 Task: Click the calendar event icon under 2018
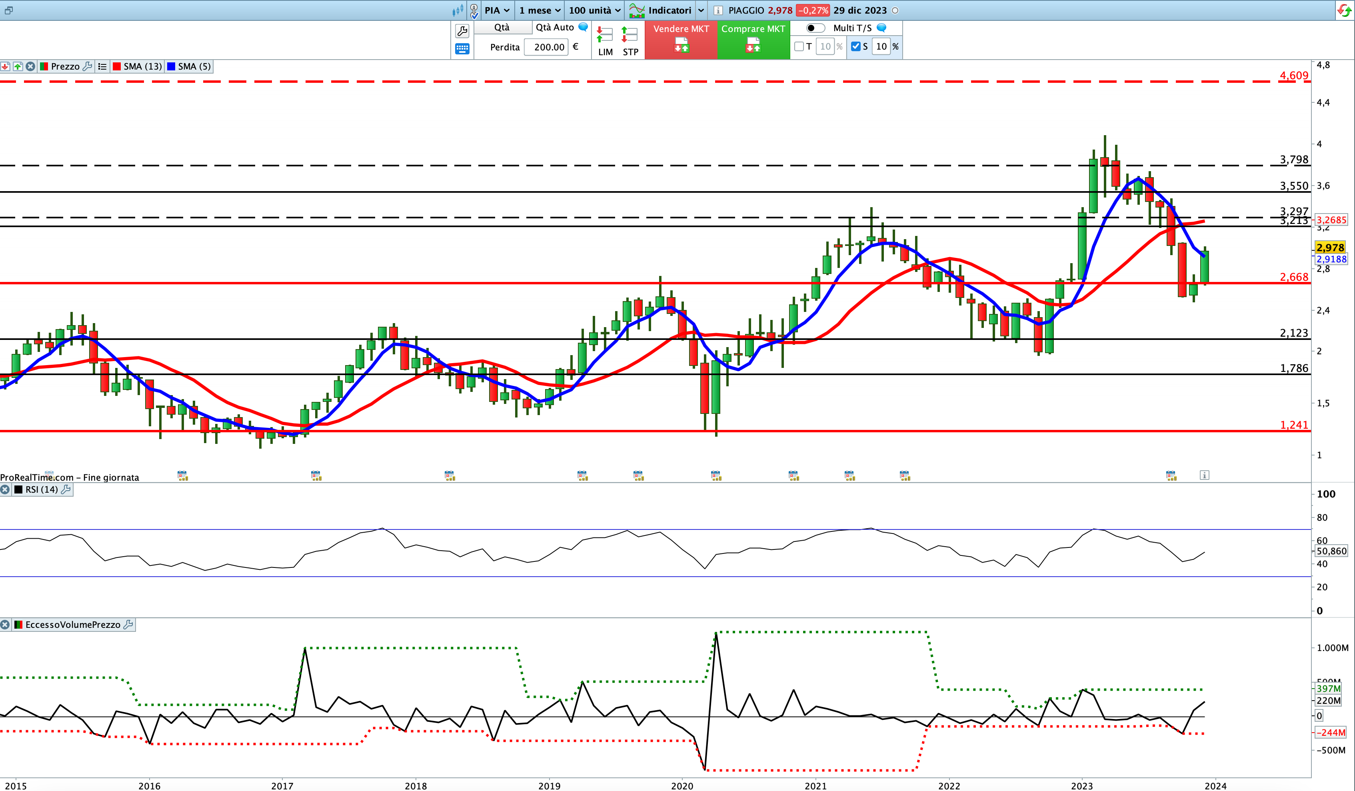[x=450, y=475]
